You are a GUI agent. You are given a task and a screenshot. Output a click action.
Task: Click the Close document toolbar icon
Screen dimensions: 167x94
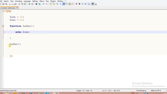[x=9, y=4]
